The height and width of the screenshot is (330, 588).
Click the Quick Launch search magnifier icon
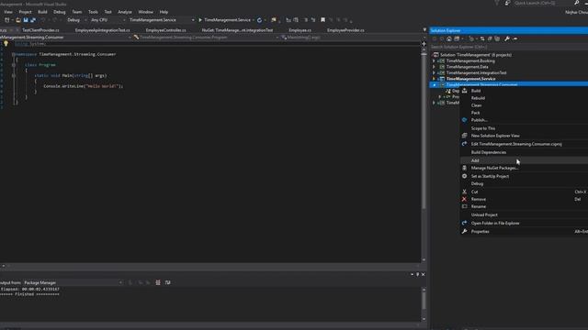(x=576, y=3)
